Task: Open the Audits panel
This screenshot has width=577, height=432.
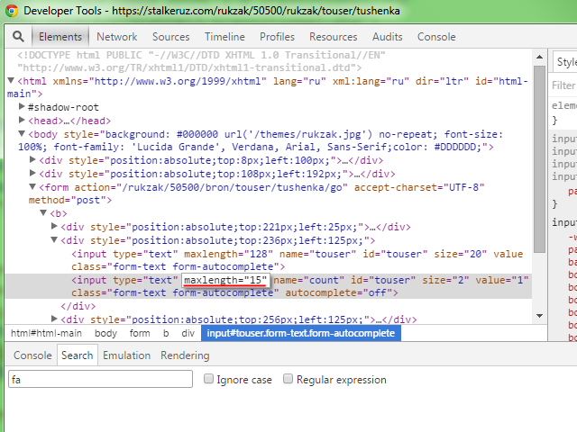Action: tap(388, 37)
